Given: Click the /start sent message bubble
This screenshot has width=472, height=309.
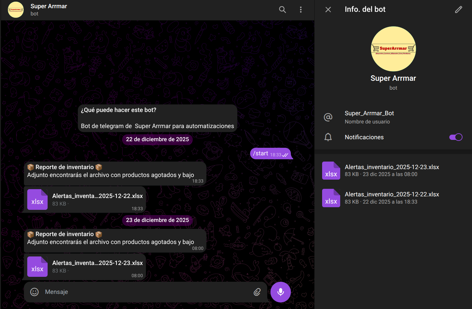Looking at the screenshot, I should click(270, 154).
